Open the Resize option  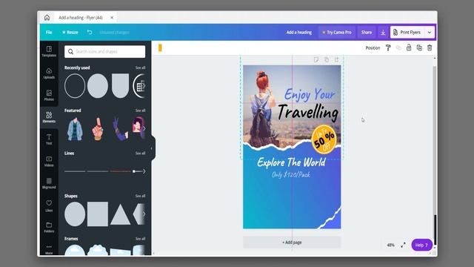70,33
